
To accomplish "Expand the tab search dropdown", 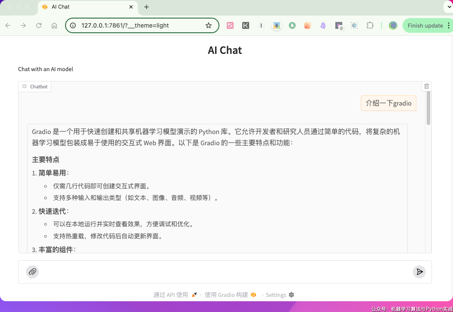I will tap(449, 7).
